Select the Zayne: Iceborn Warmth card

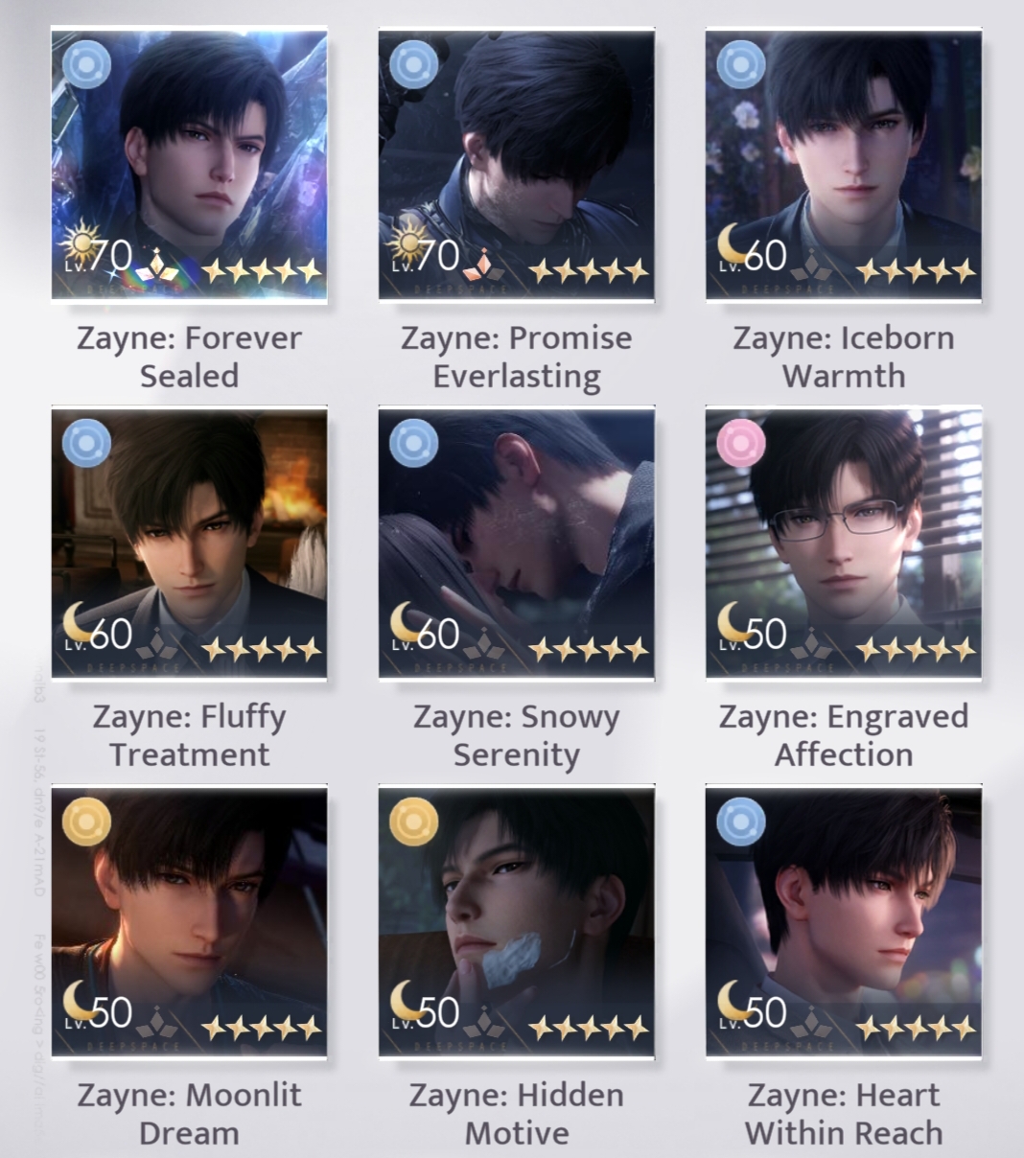pos(844,165)
